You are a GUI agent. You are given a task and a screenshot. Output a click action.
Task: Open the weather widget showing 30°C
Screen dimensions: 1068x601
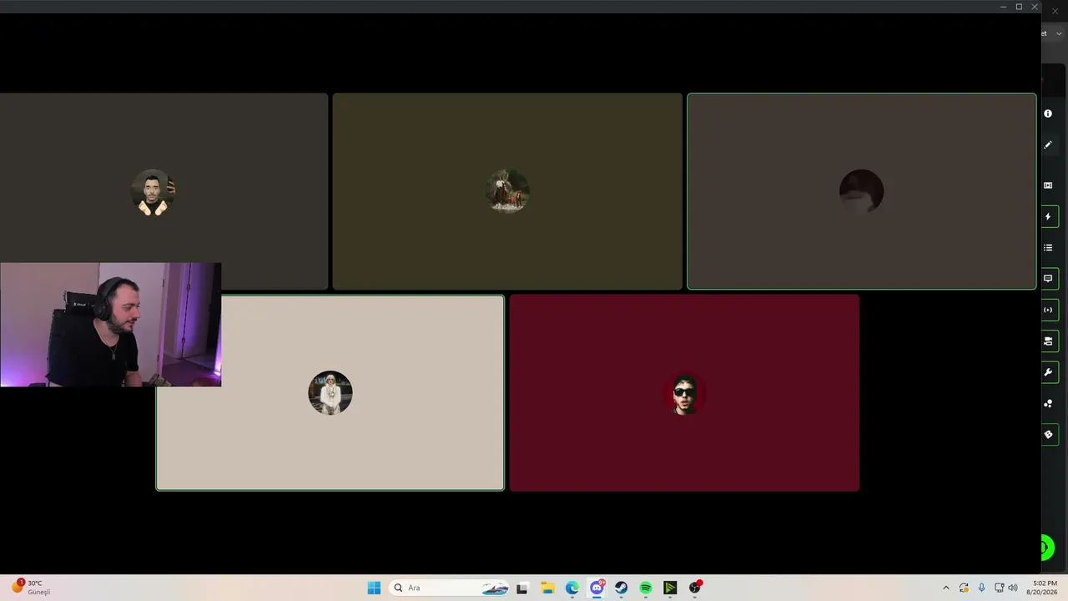click(x=32, y=588)
